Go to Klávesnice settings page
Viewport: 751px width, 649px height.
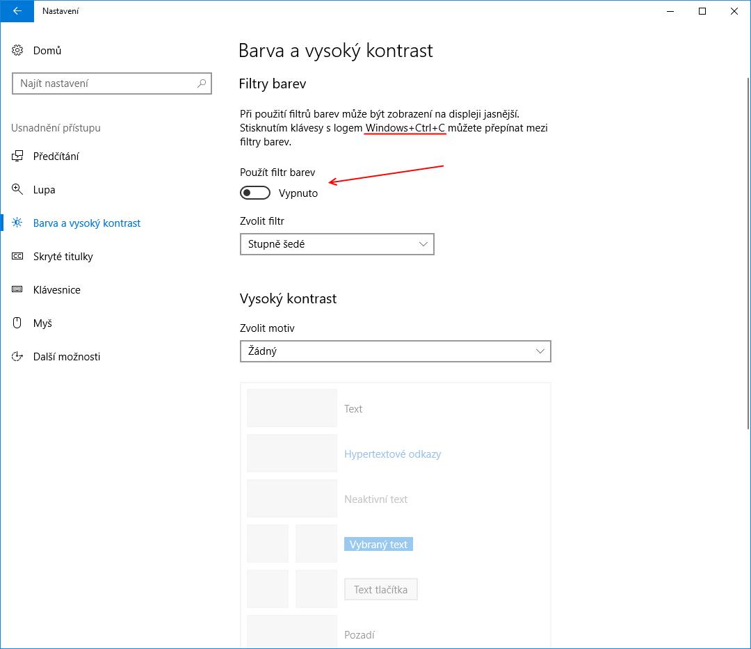[x=56, y=290]
